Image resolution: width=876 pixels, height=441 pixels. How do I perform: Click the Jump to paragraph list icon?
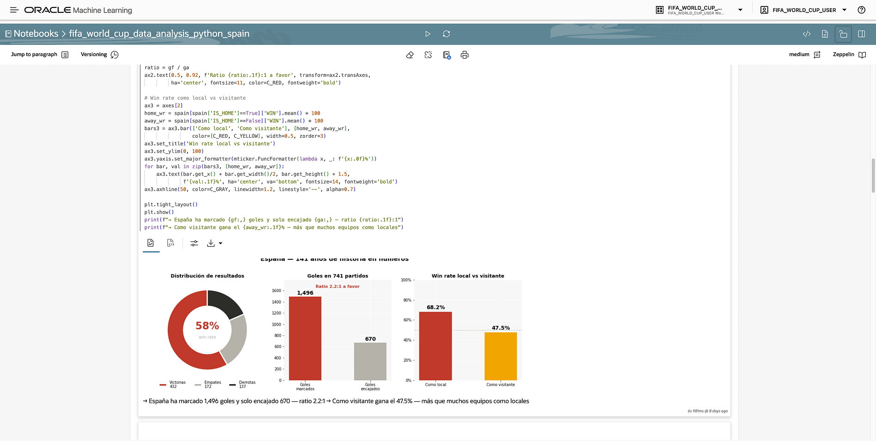click(65, 55)
